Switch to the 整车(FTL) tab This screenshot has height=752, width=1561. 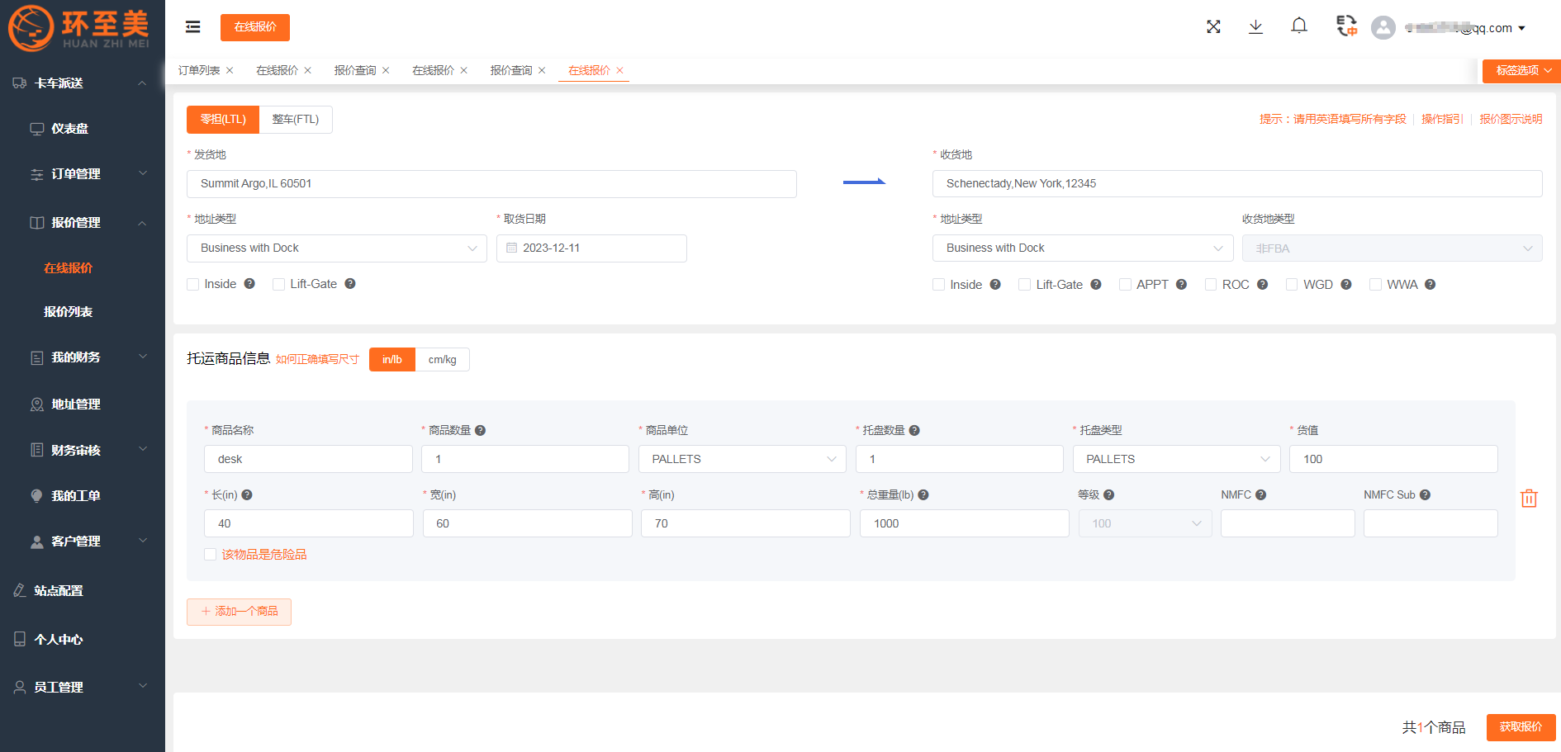click(296, 120)
